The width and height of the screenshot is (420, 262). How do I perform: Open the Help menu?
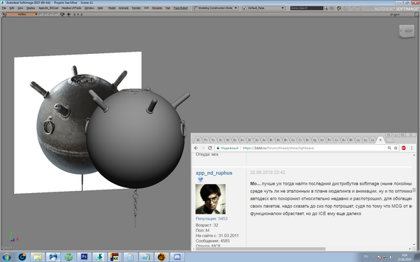click(100, 9)
